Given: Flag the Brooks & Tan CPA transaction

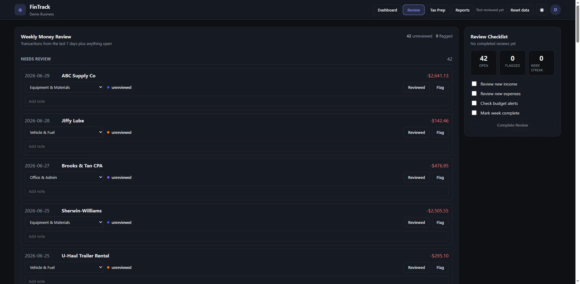Looking at the screenshot, I should click(x=440, y=177).
